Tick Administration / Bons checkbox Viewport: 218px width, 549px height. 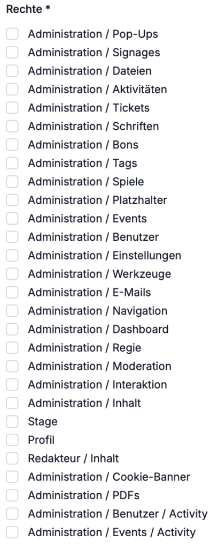coord(12,145)
